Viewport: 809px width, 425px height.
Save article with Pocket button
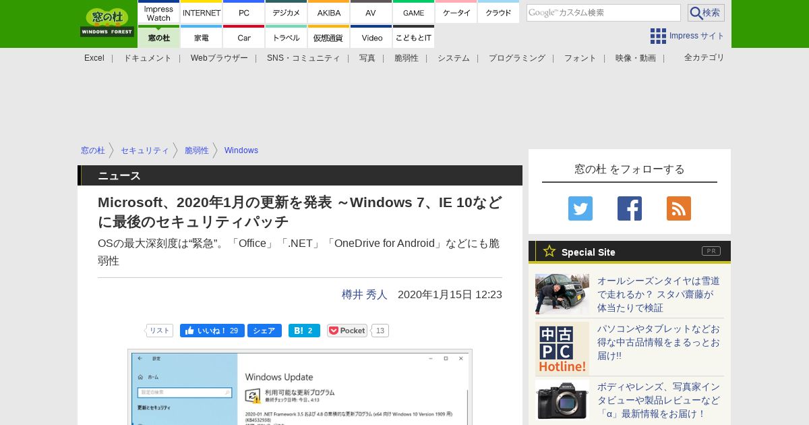347,331
